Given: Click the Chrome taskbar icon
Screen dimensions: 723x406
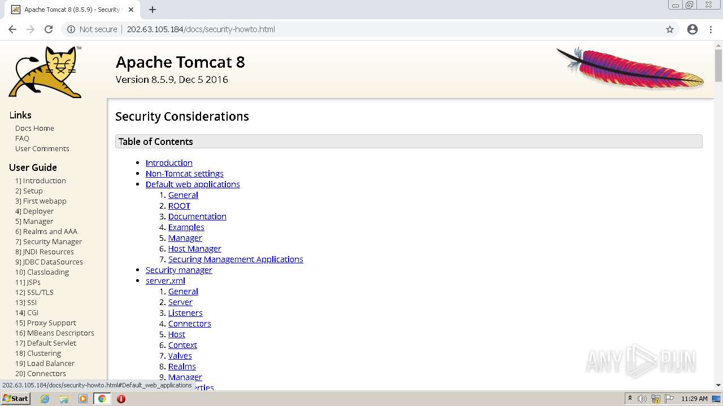Looking at the screenshot, I should point(102,399).
